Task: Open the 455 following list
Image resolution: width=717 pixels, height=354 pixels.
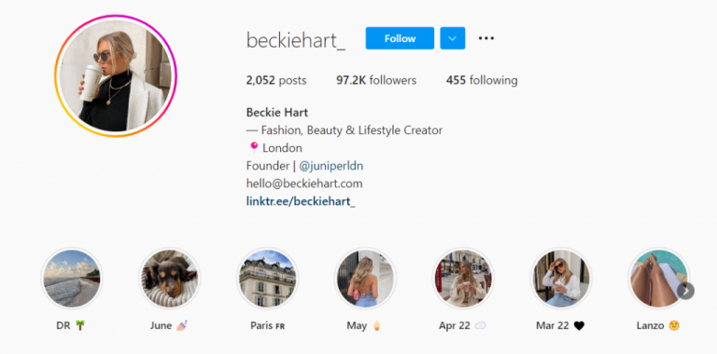Action: (x=482, y=81)
